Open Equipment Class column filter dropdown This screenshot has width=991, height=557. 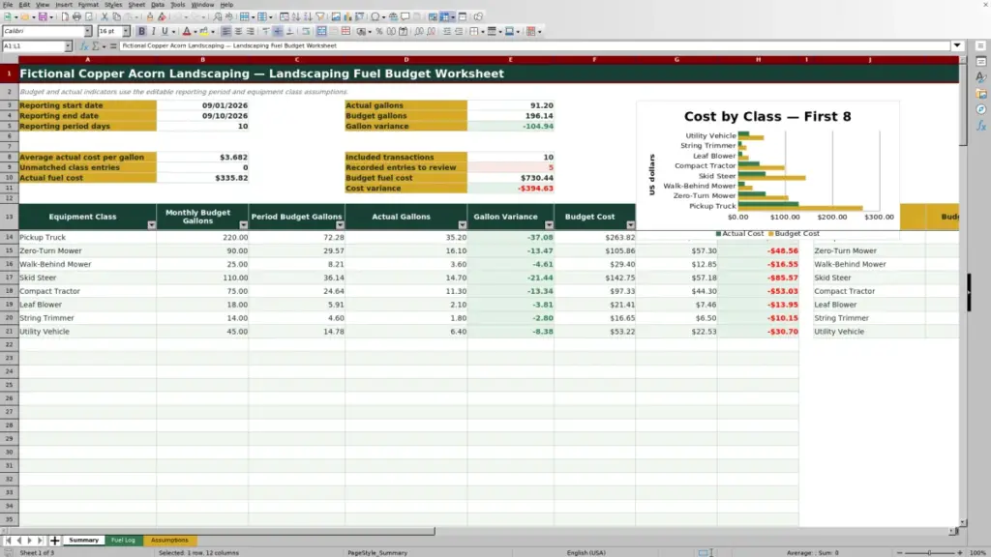pyautogui.click(x=152, y=225)
